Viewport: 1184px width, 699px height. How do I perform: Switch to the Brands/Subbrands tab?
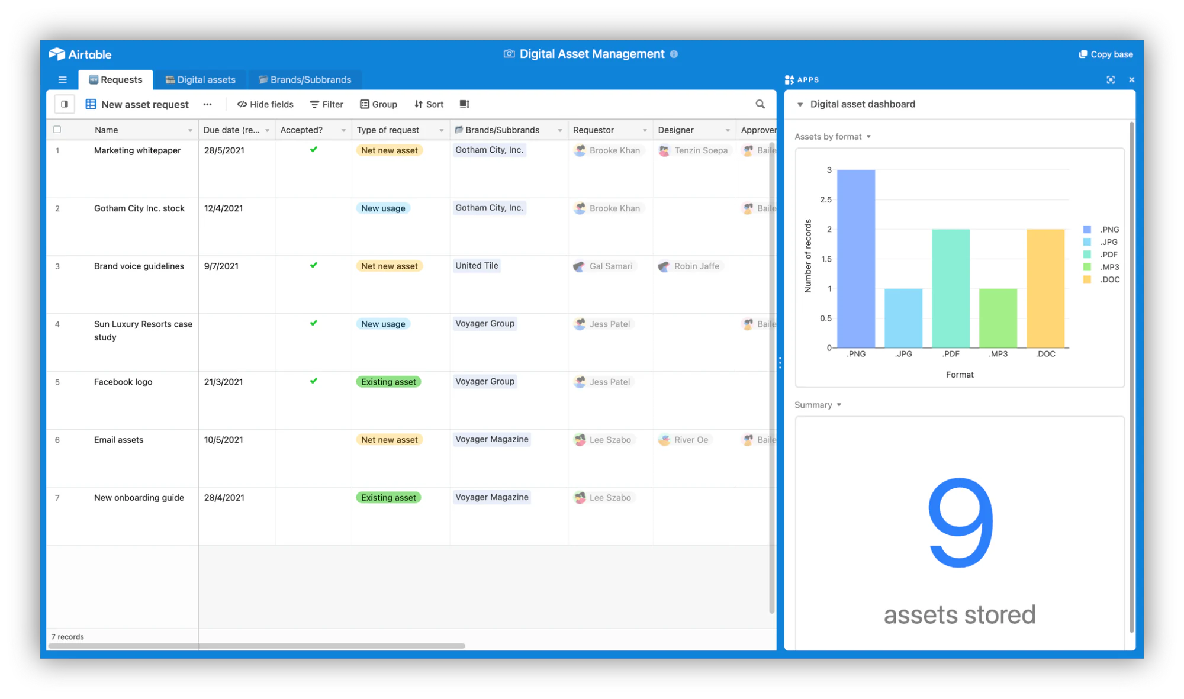[305, 79]
